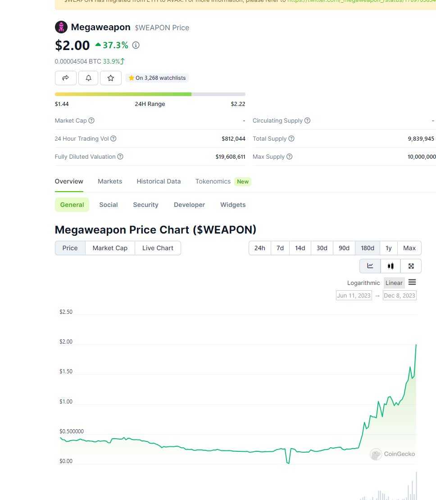Select the Social sub-tab

coord(109,205)
